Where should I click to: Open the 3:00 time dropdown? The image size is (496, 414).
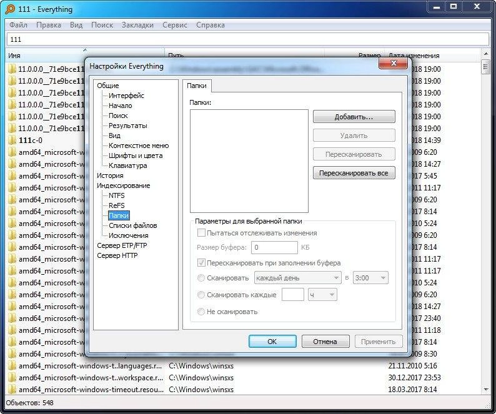tap(370, 278)
